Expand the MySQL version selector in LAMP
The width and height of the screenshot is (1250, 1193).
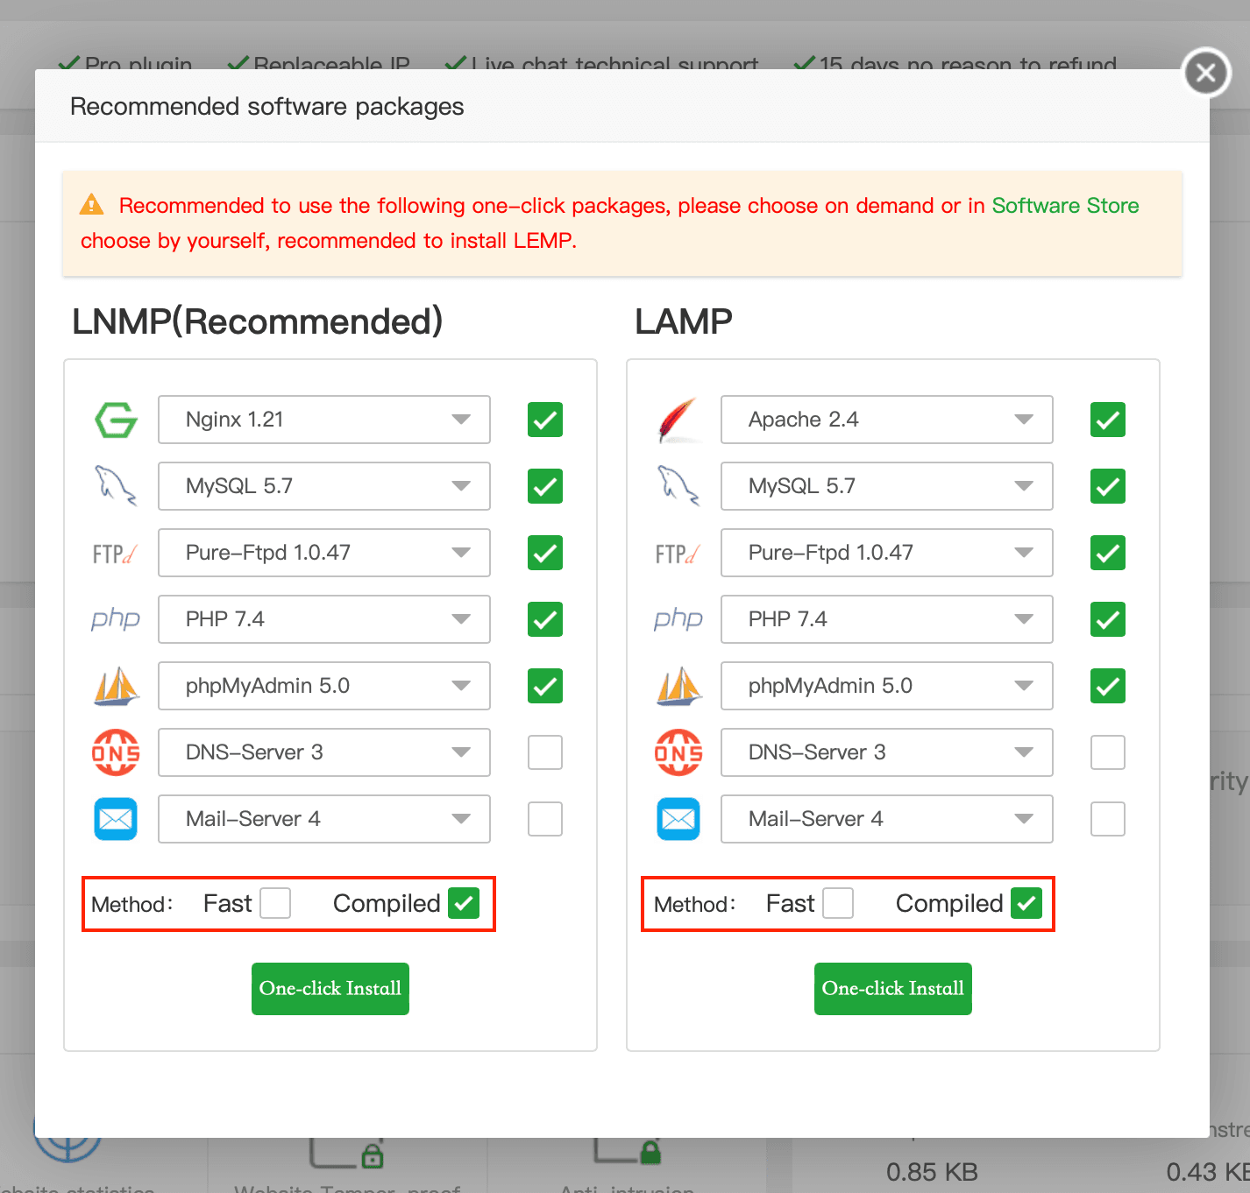1025,486
